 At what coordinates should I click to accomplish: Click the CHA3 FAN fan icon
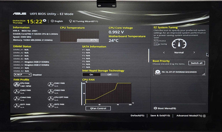(51, 92)
